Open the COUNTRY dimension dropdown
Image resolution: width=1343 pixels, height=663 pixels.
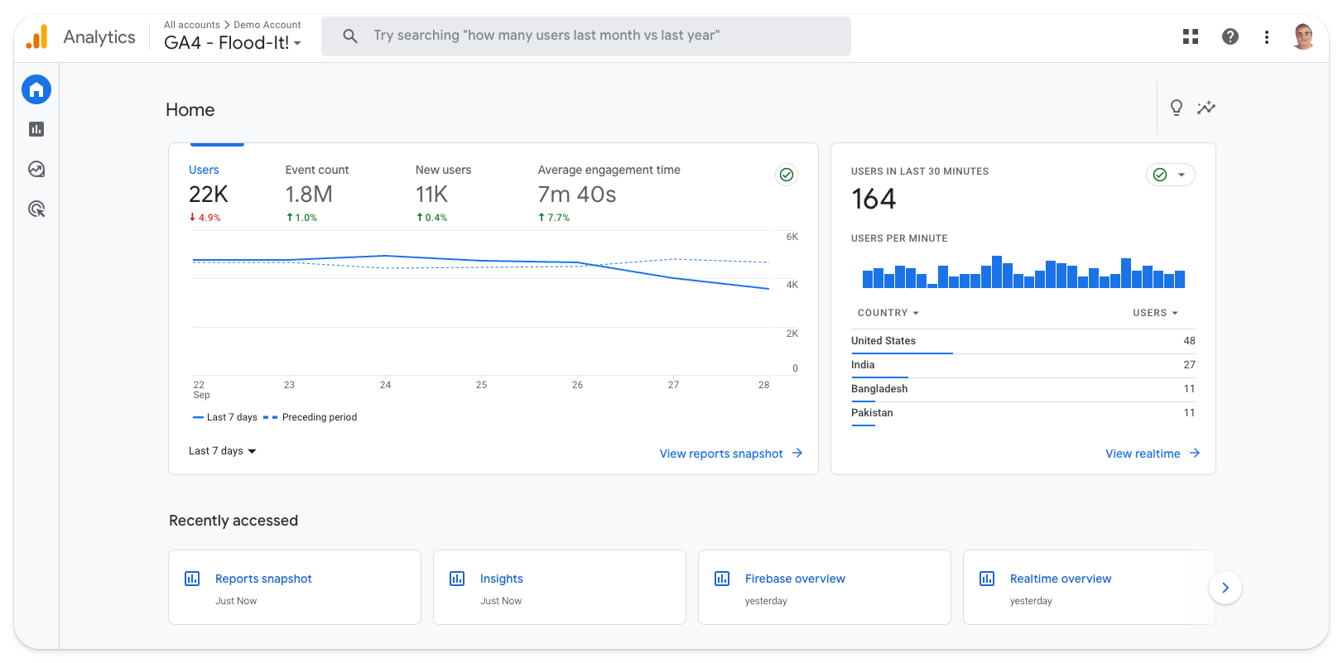(888, 313)
